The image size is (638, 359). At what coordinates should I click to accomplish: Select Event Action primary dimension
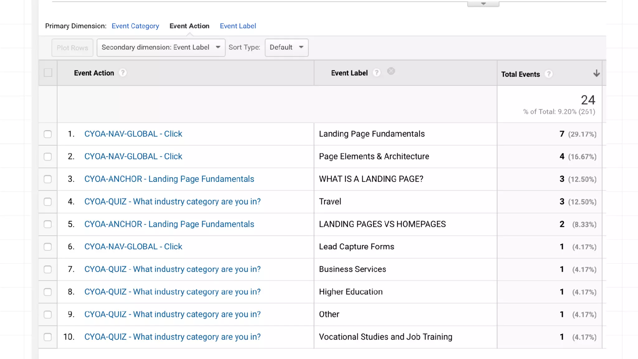[189, 26]
